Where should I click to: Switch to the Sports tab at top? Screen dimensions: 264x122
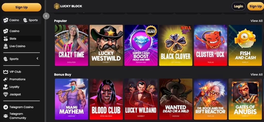pos(30,20)
